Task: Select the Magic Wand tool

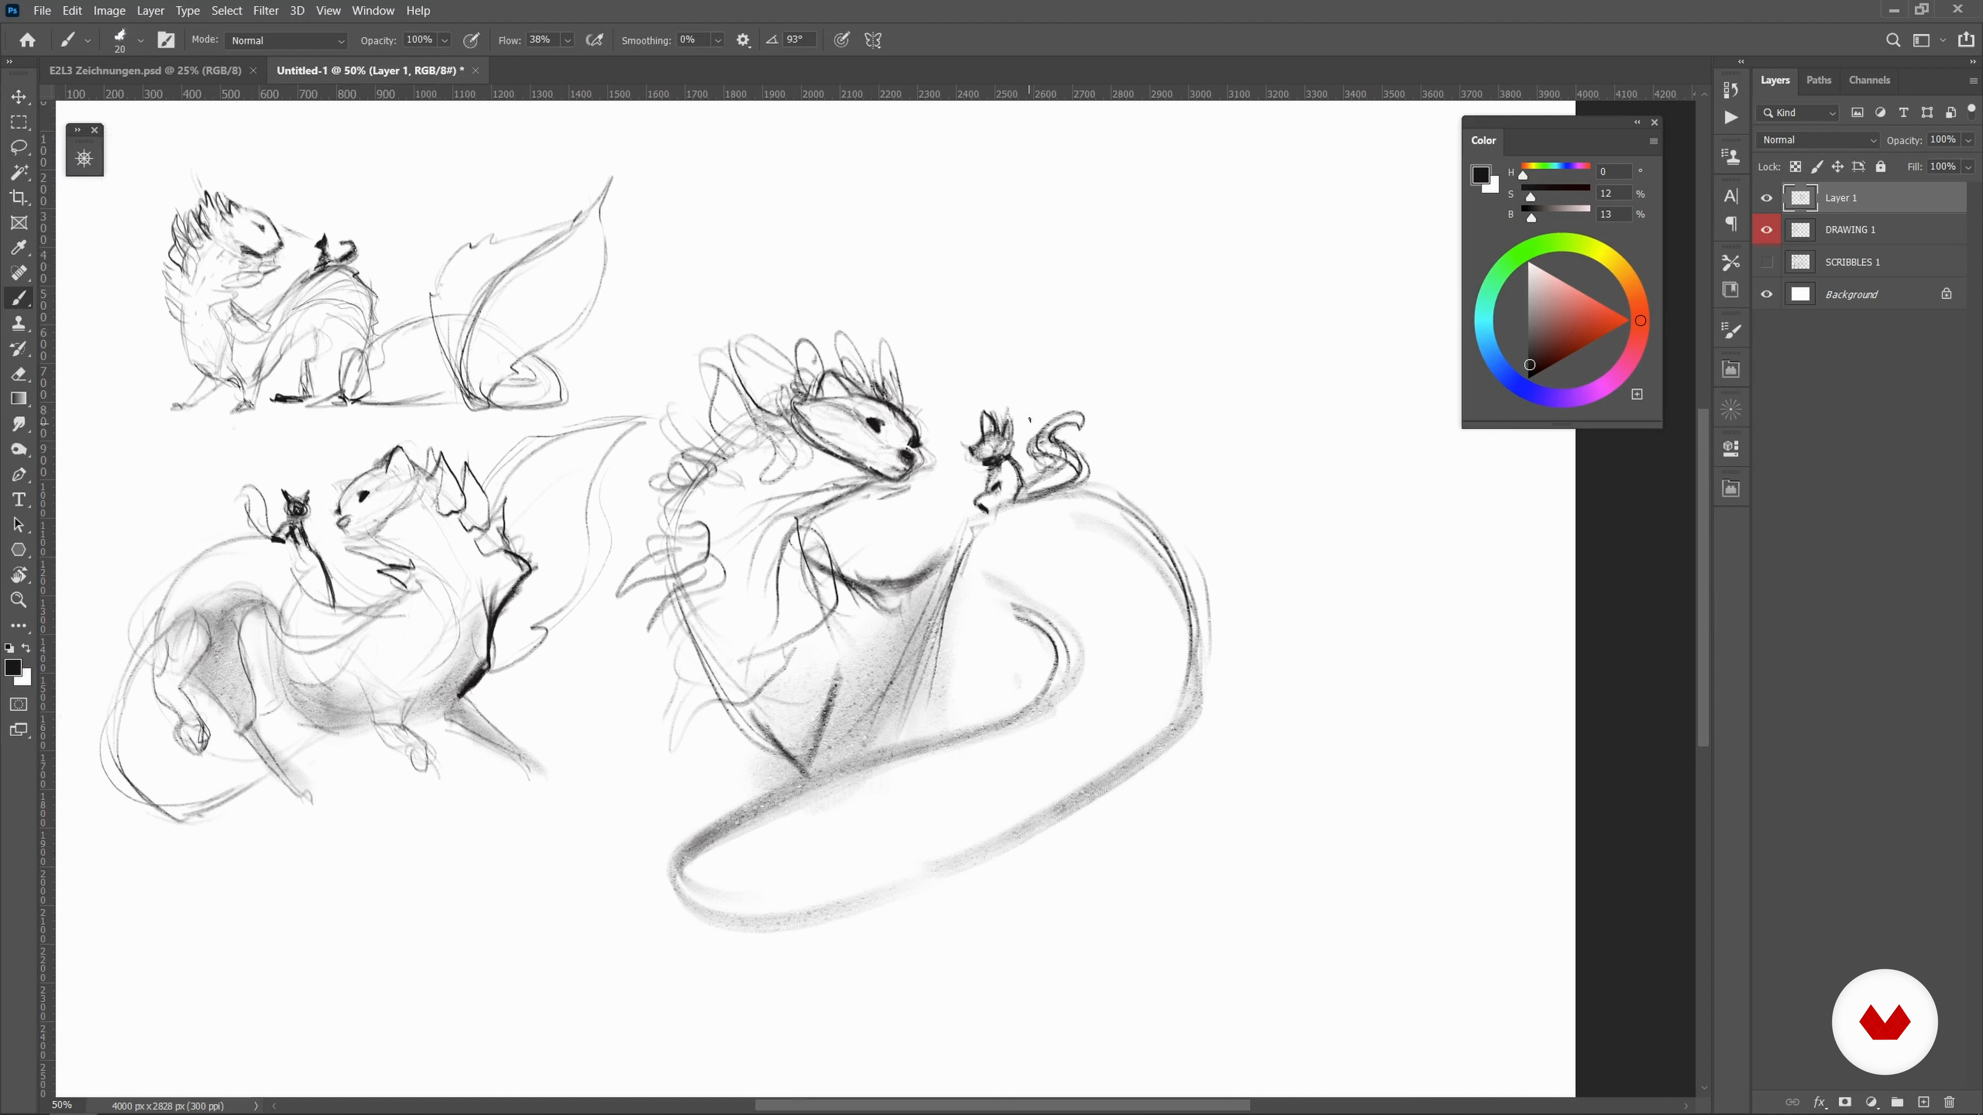Action: 19,172
